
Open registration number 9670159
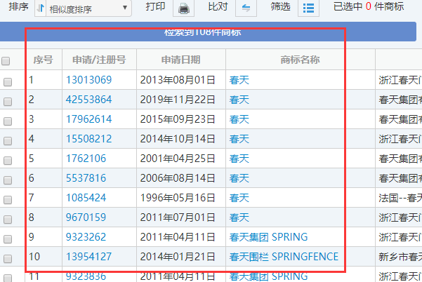(x=86, y=217)
